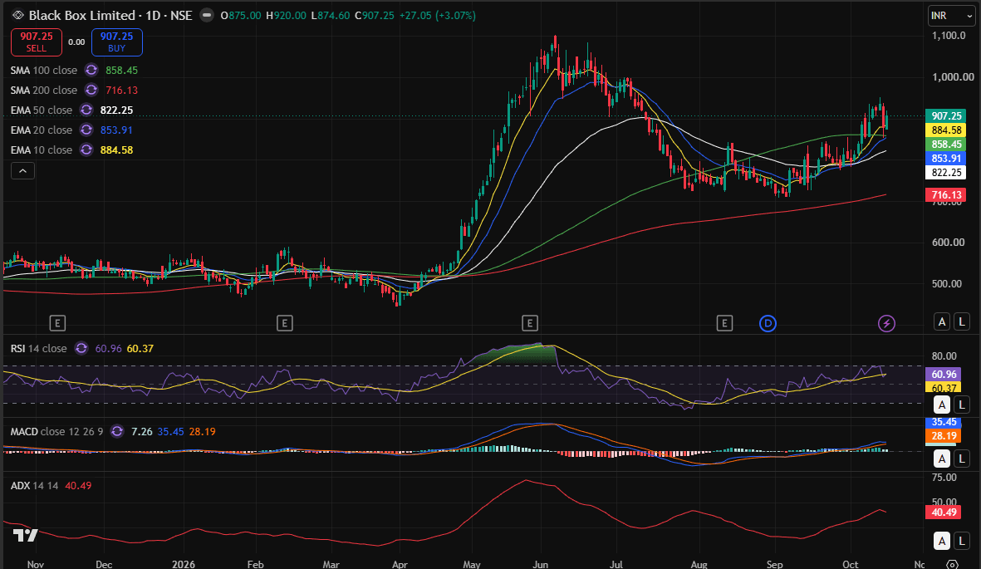The image size is (981, 569).
Task: Select the EMA 20 close legend label
Action: coord(42,130)
